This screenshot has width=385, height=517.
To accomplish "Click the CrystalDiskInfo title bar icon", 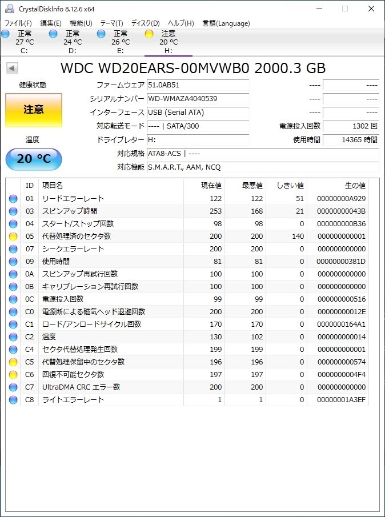I will tap(10, 9).
